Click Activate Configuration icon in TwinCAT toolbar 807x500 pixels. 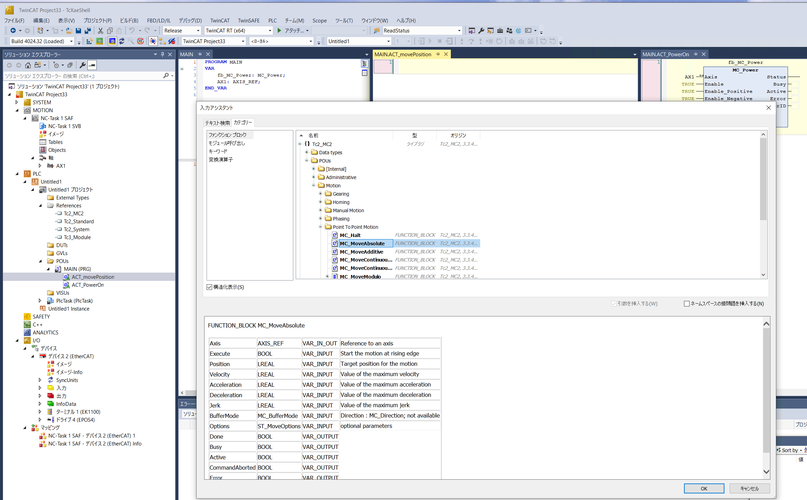pos(89,41)
